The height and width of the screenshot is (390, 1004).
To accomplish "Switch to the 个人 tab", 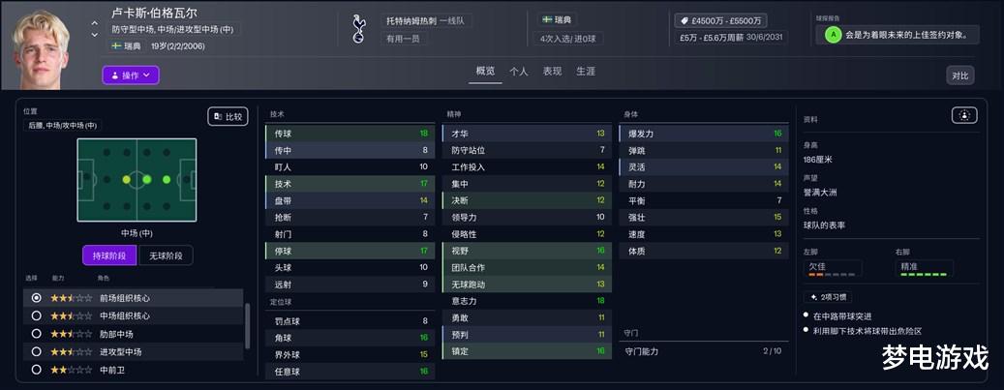I will 519,72.
